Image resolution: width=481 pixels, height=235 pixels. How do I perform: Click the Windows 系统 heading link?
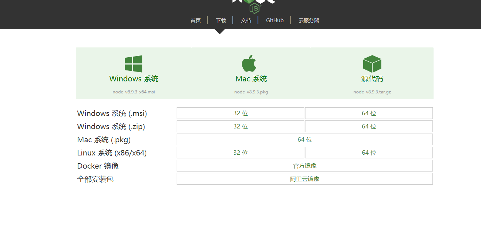(x=134, y=79)
